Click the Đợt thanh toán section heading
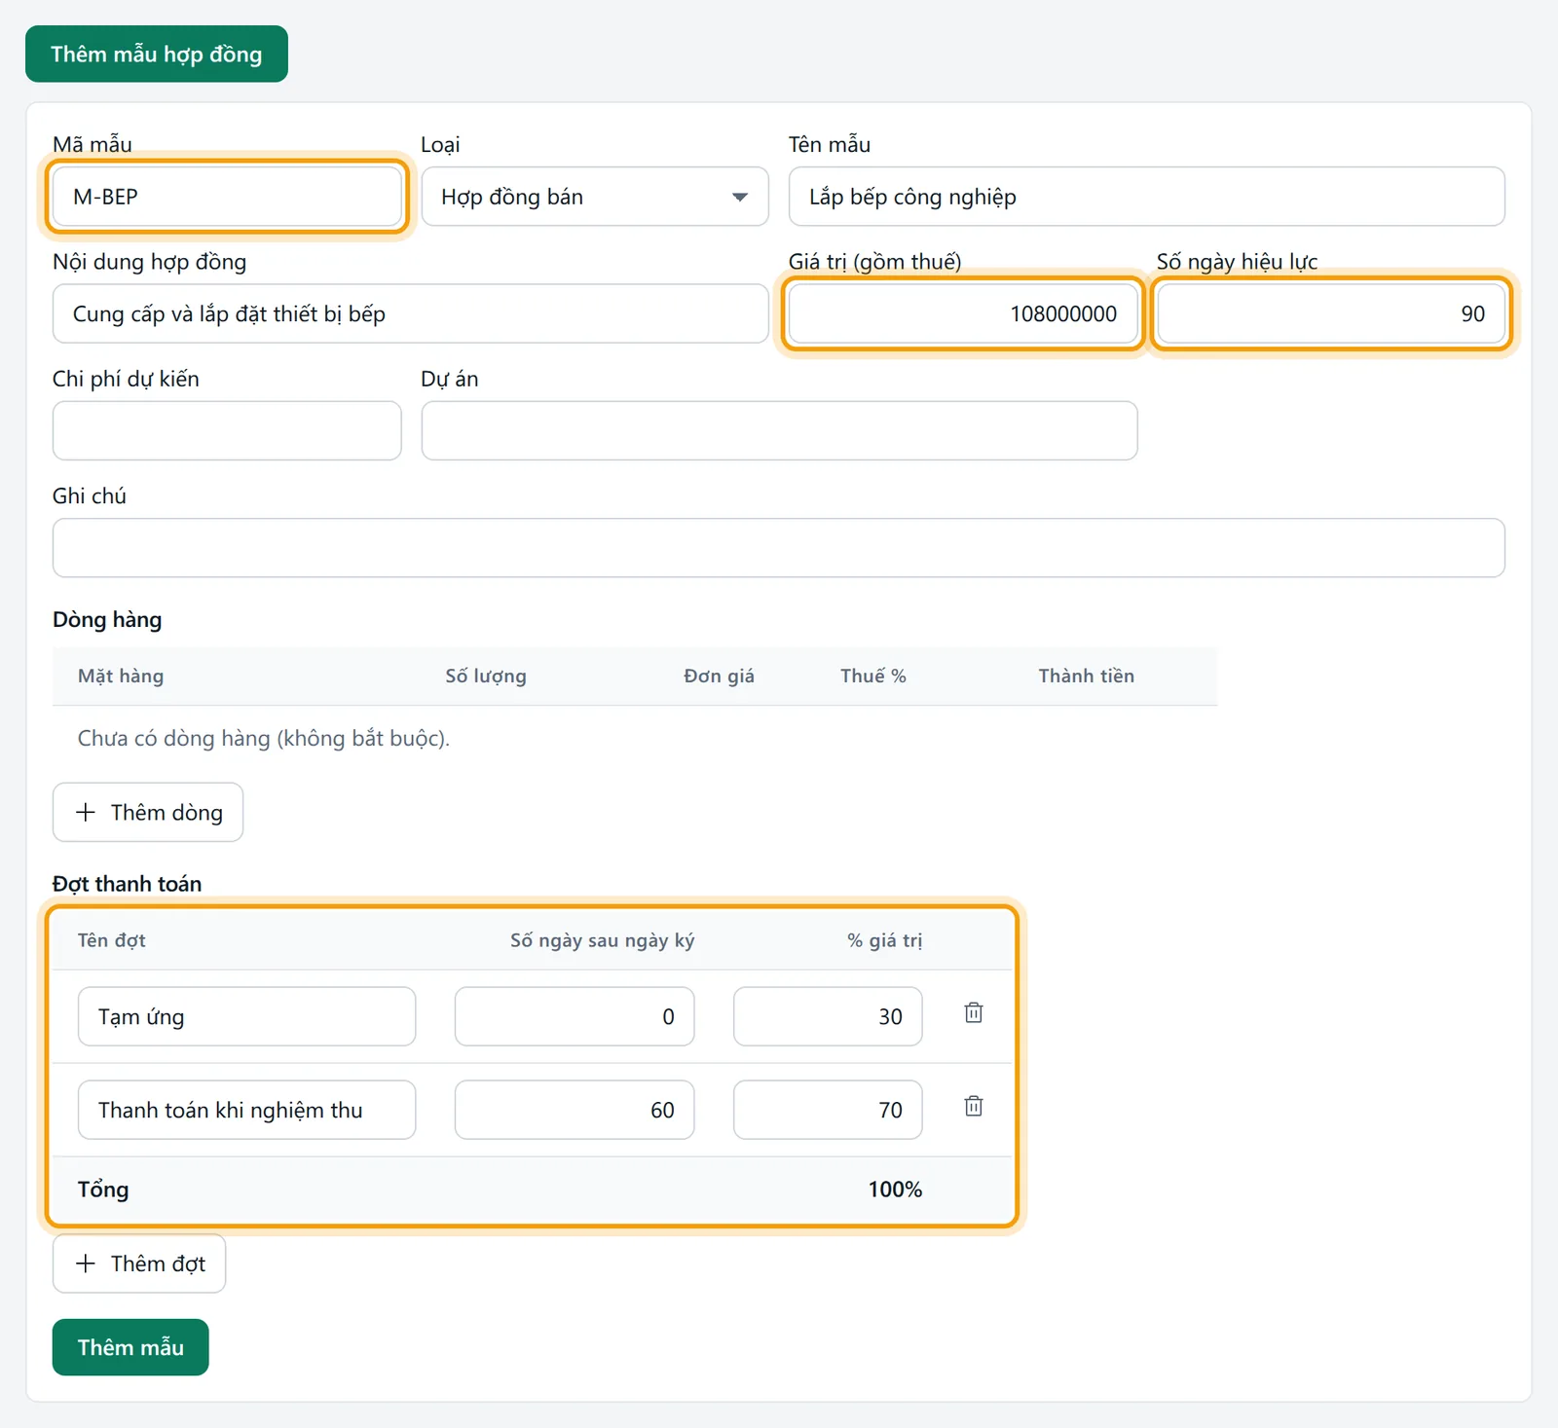 coord(128,884)
